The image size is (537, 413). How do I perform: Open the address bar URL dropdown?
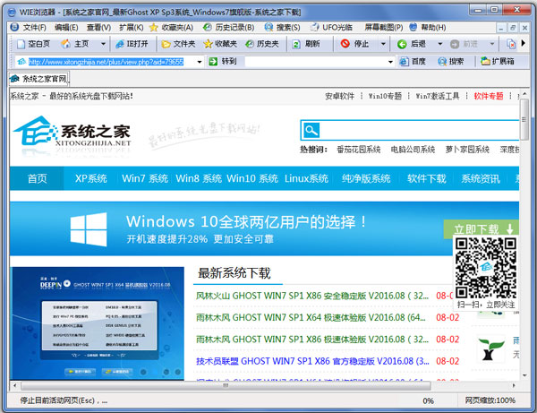(200, 62)
